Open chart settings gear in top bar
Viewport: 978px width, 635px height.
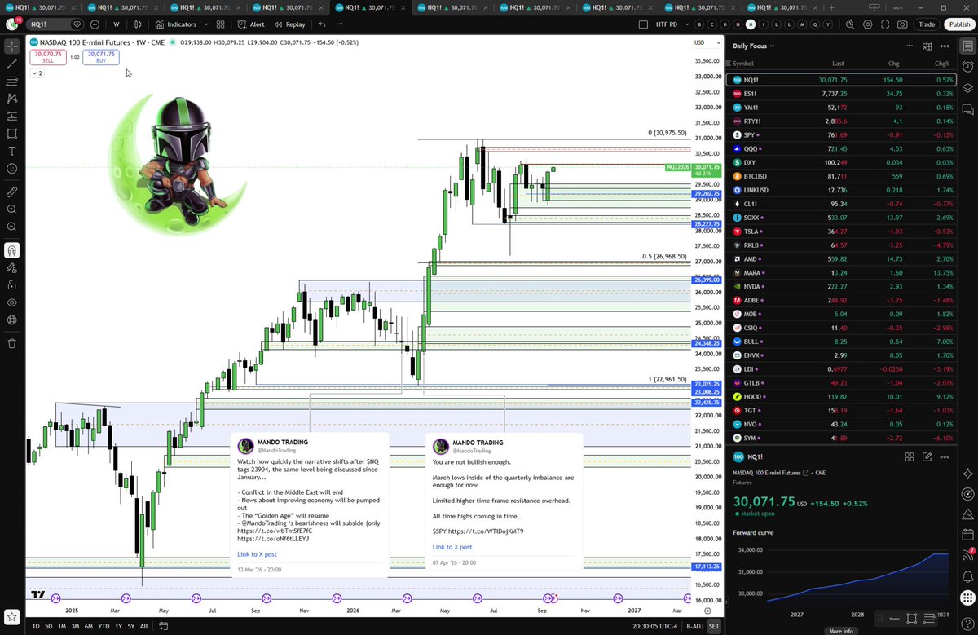866,24
